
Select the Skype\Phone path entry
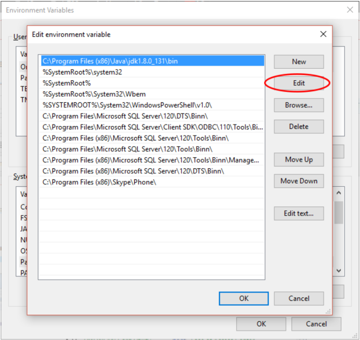click(x=99, y=182)
